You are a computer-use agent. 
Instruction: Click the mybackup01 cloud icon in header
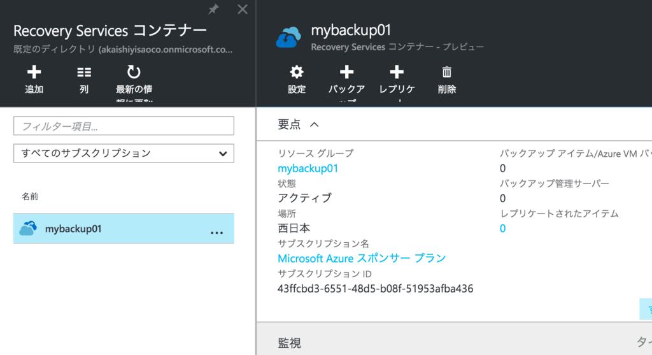coord(288,37)
